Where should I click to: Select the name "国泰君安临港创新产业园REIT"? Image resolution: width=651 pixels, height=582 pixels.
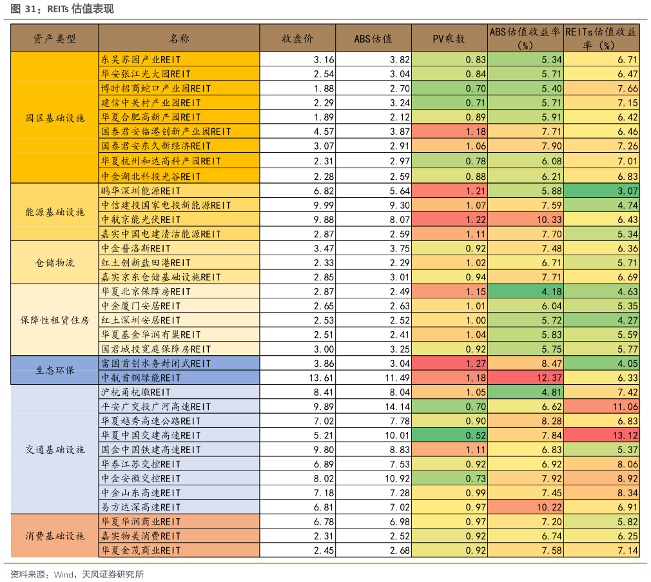166,131
